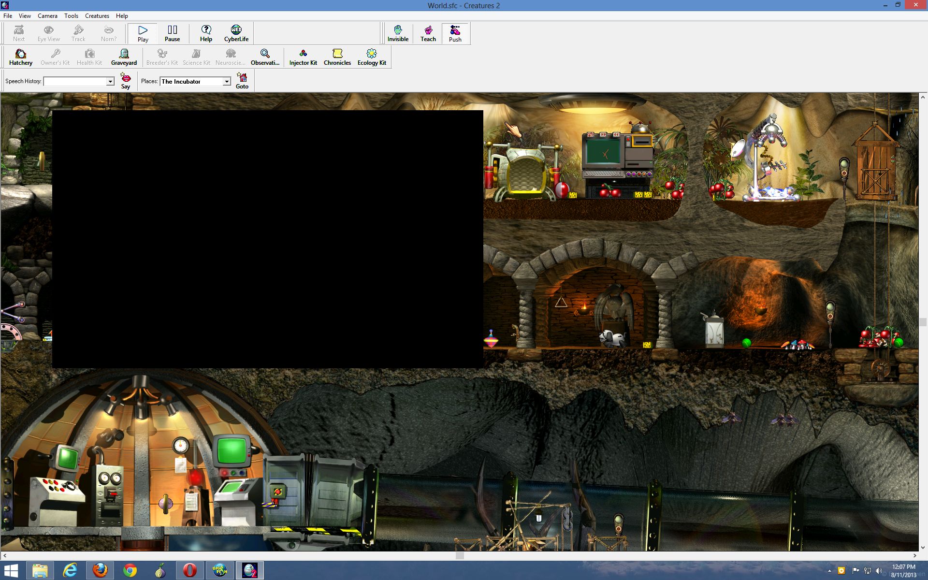Open the Science Kit

196,57
